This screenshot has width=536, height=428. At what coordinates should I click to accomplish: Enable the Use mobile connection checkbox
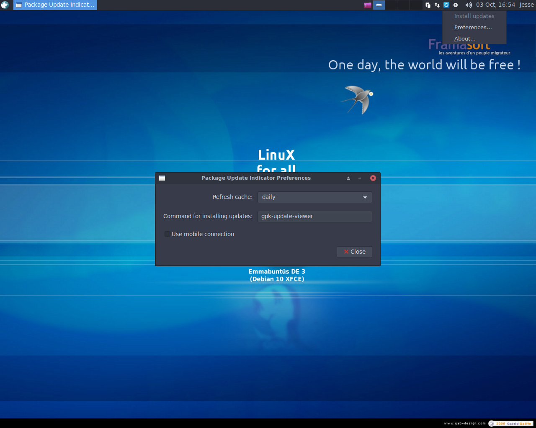click(x=167, y=234)
